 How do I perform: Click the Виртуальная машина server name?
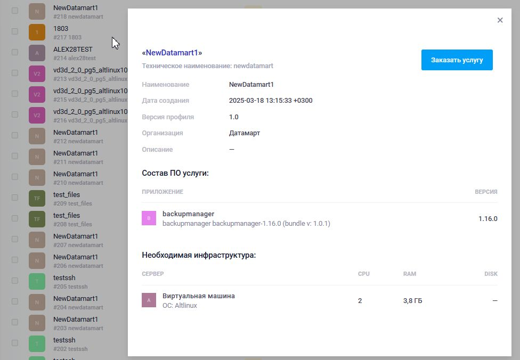tap(198, 296)
